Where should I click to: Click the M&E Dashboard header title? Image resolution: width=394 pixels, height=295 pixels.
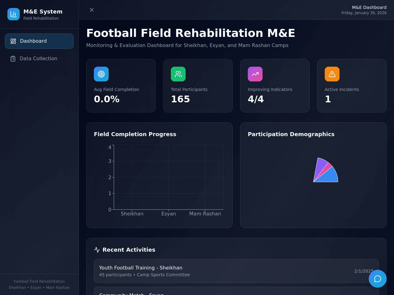pos(369,7)
